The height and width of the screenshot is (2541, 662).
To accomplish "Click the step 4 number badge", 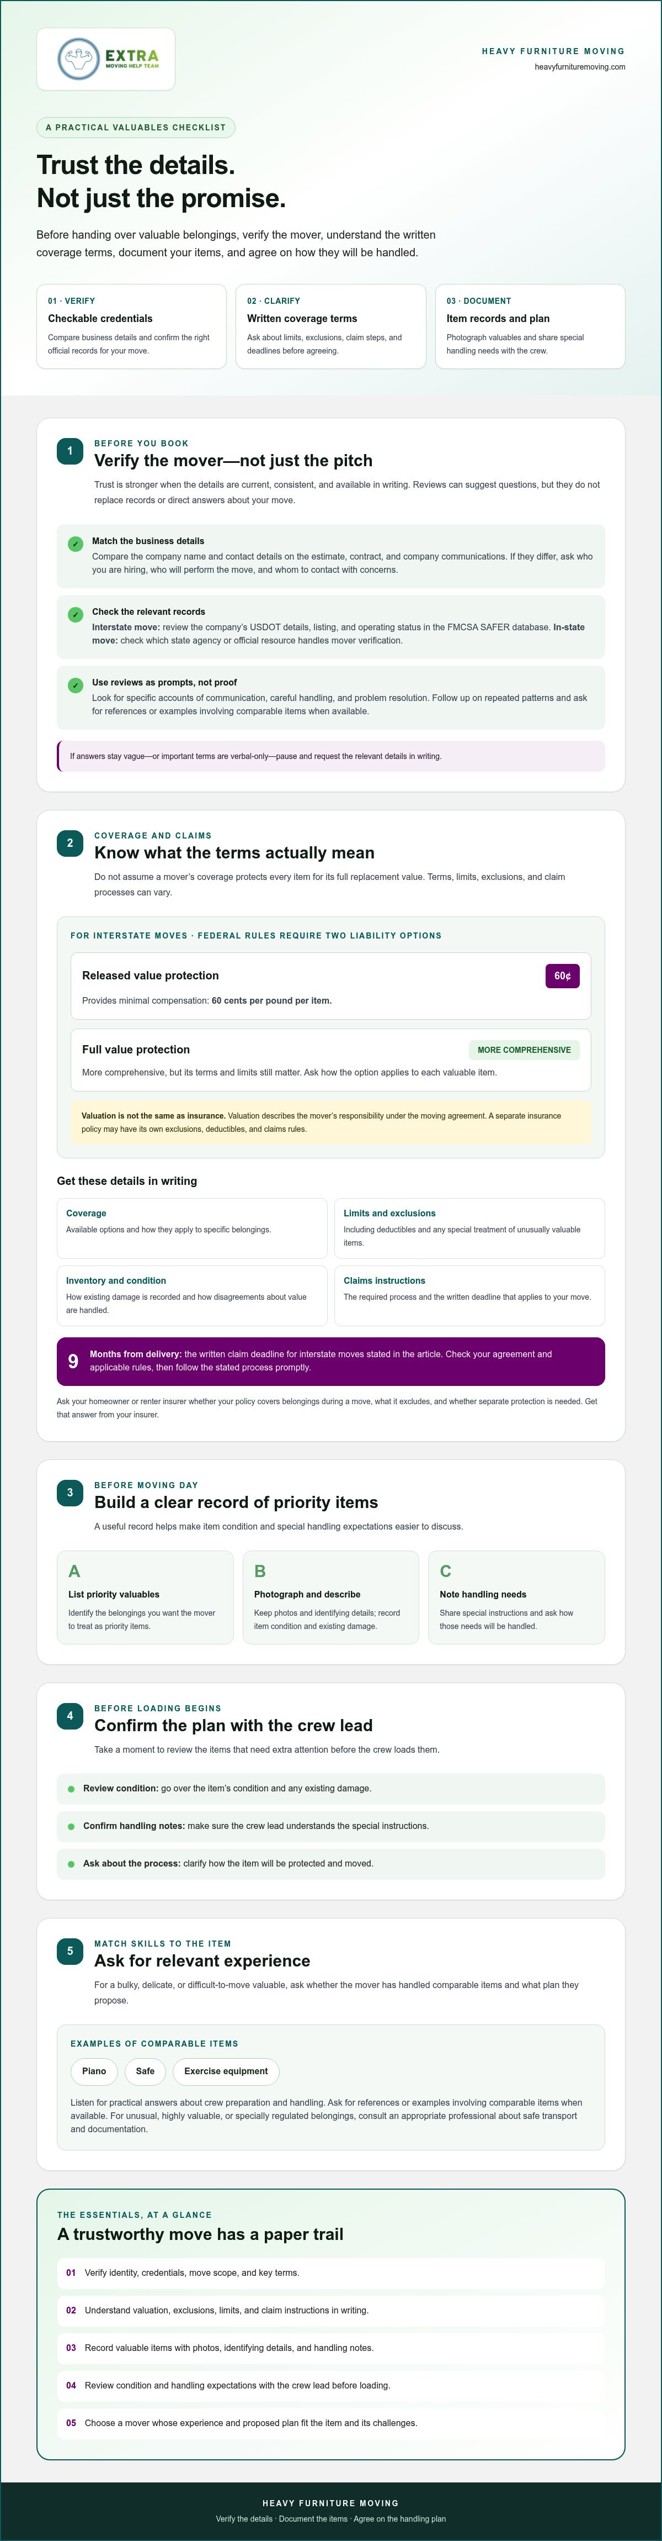I will pos(70,1715).
